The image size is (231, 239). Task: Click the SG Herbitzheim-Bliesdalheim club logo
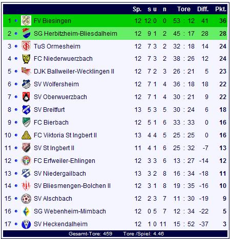(x=26, y=34)
